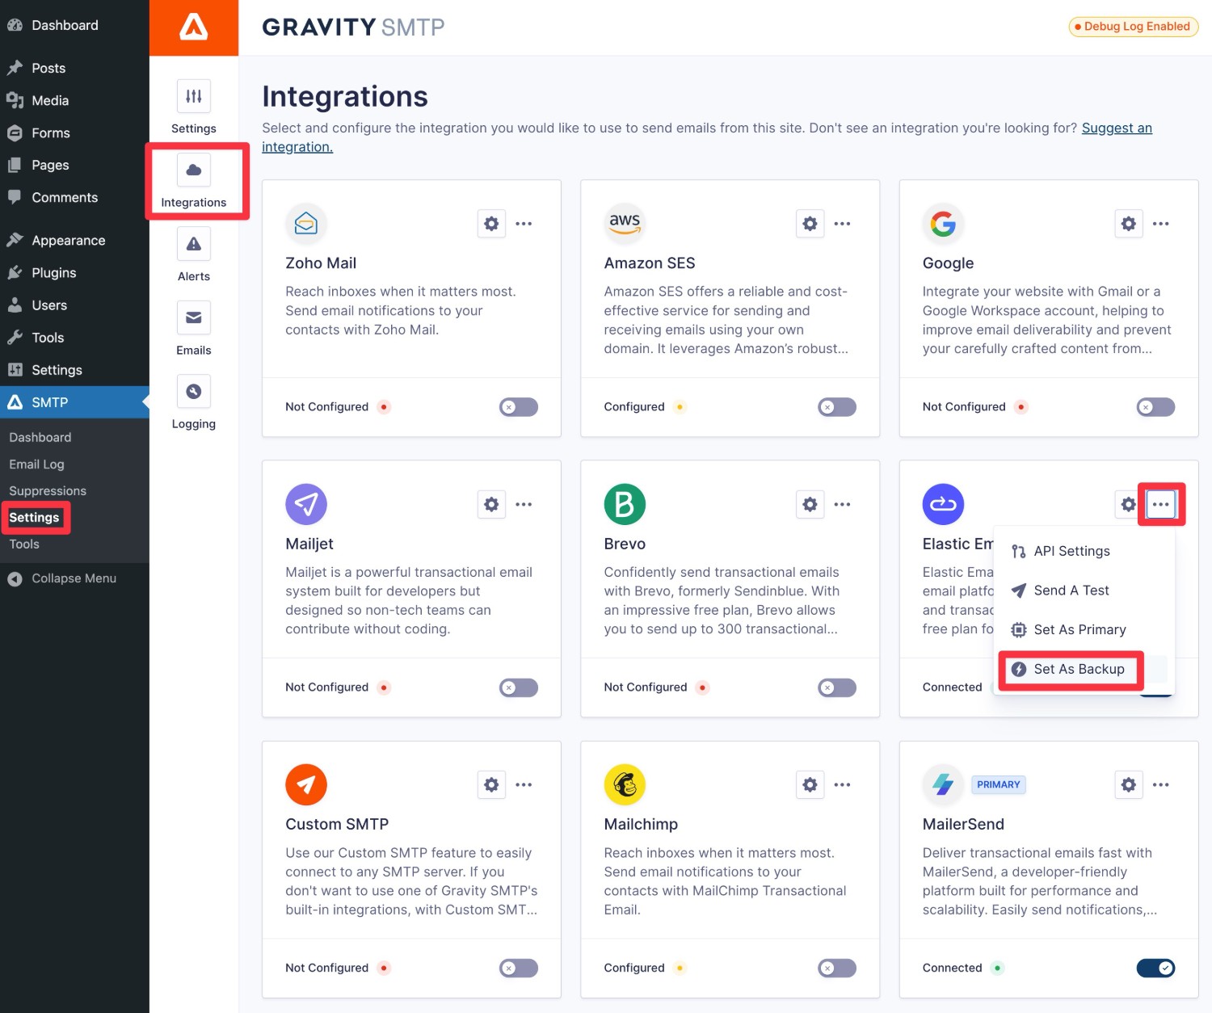Open Brevo more options menu
The height and width of the screenshot is (1013, 1212).
pos(842,504)
